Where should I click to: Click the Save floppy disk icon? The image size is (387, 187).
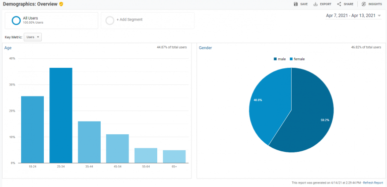296,4
